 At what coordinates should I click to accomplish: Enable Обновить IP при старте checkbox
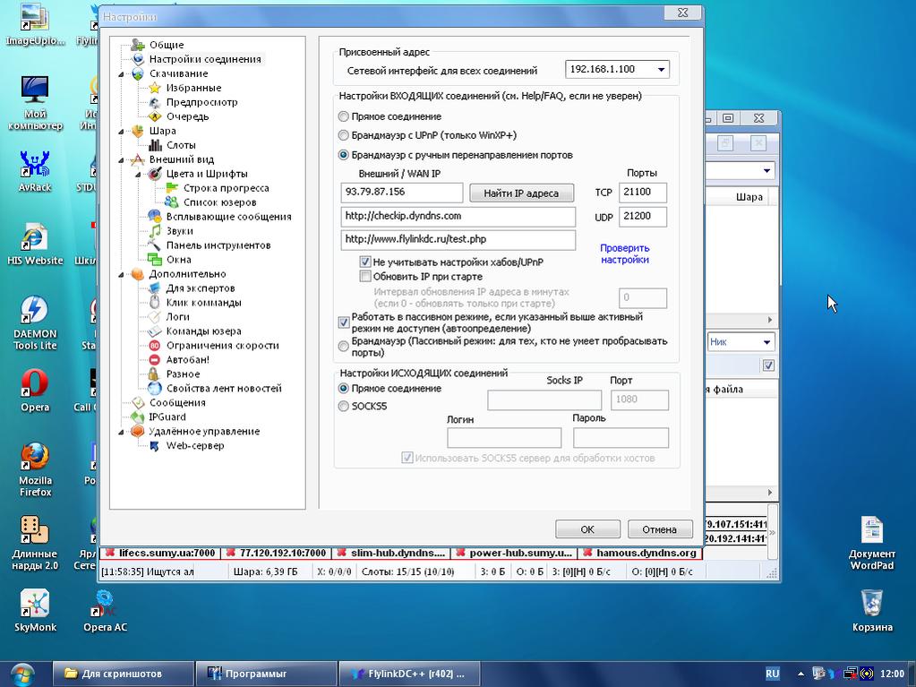point(365,277)
